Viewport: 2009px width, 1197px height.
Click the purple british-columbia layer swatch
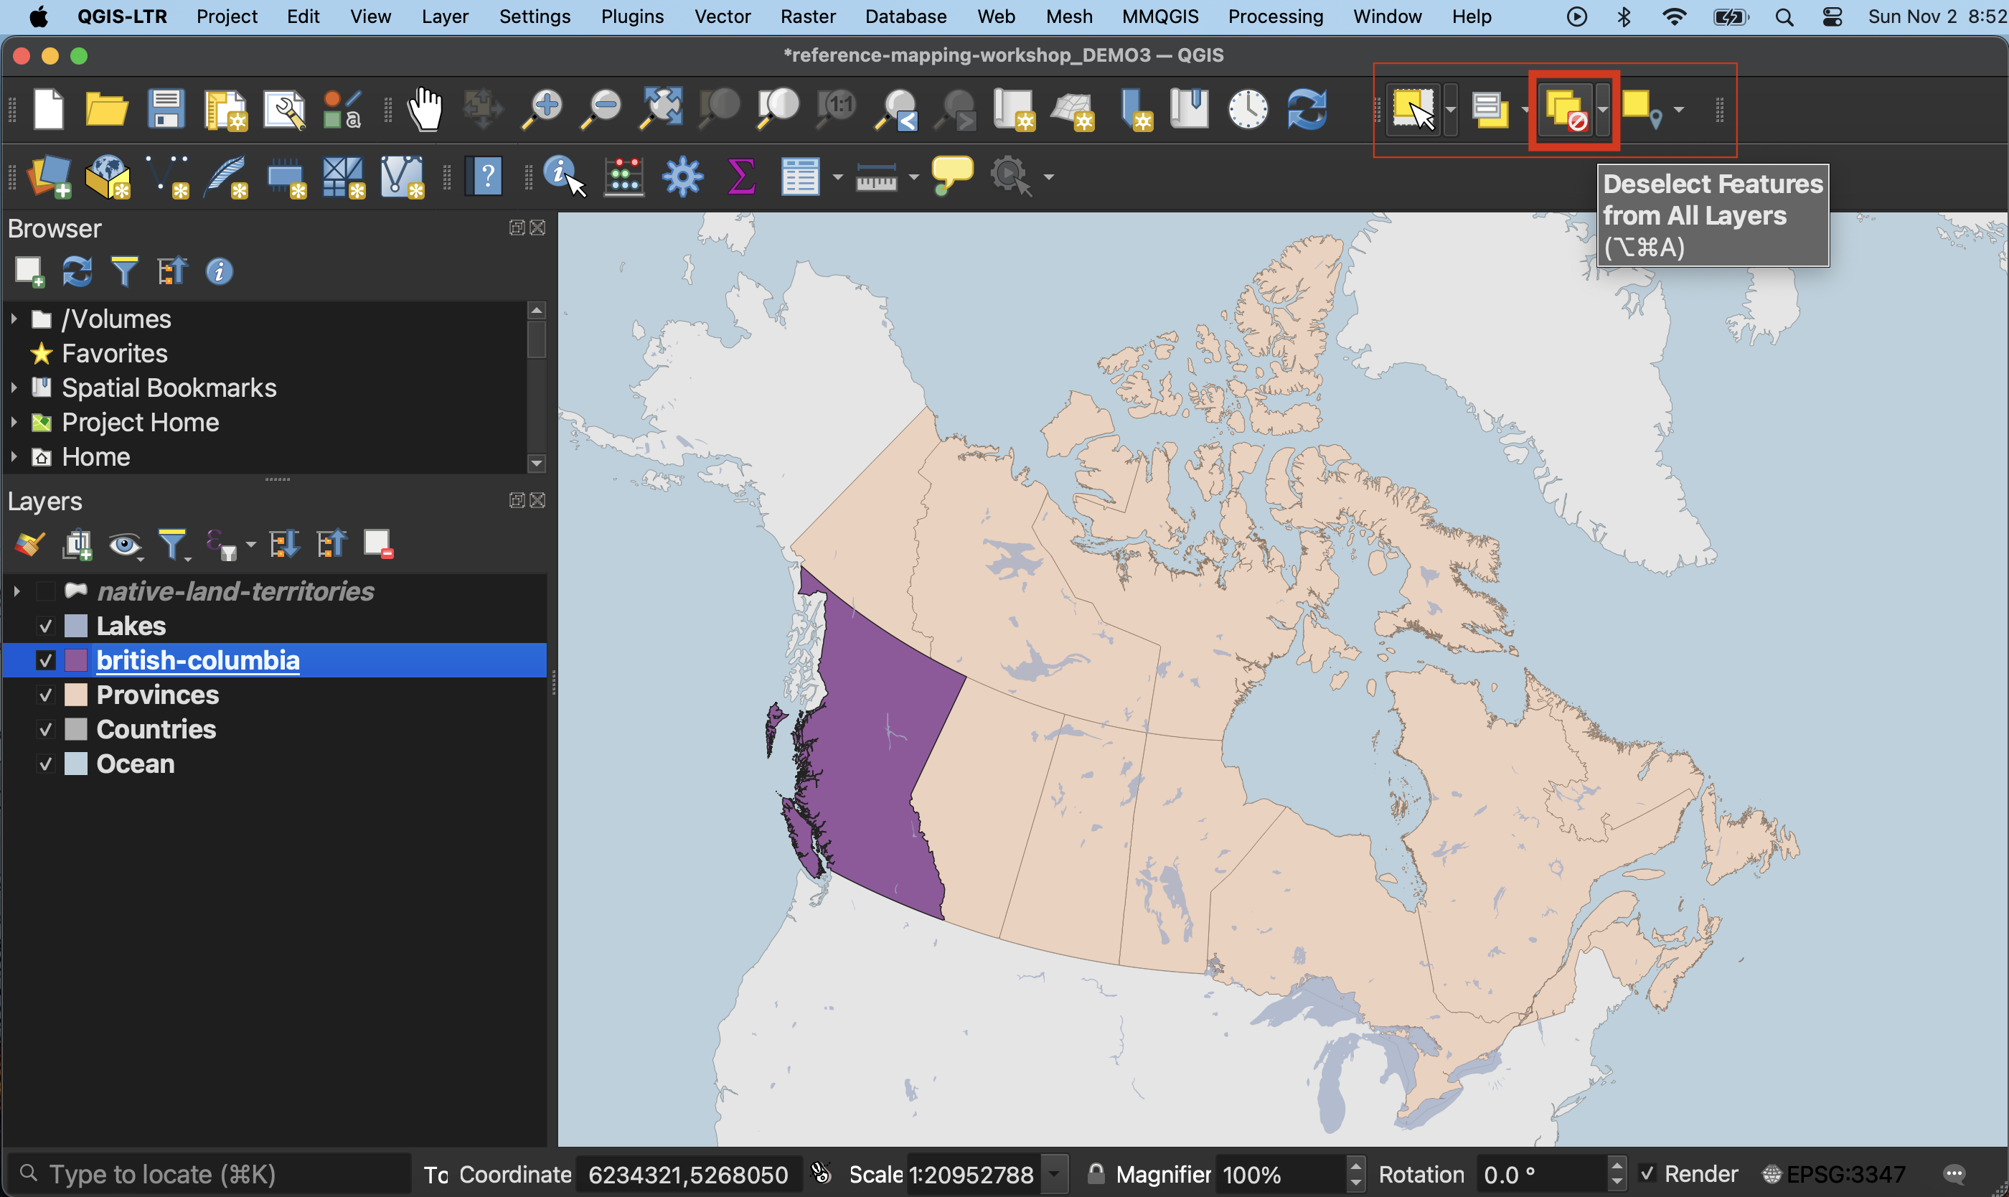click(76, 661)
